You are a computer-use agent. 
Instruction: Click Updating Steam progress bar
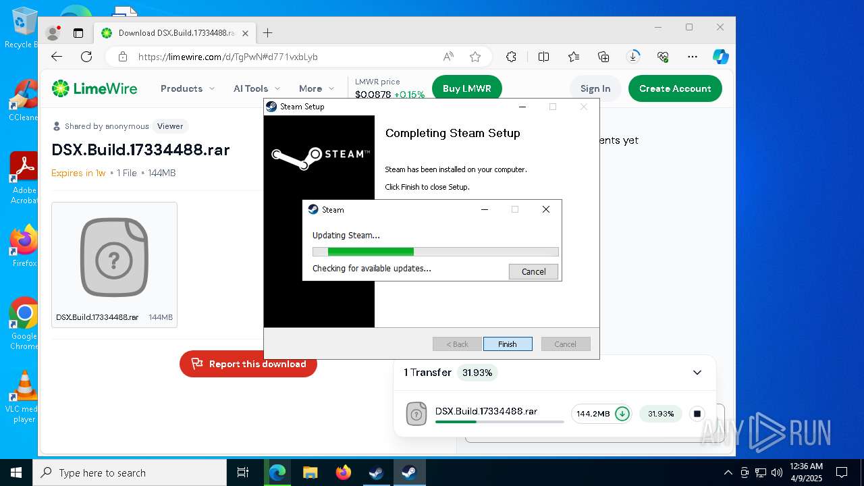click(435, 252)
